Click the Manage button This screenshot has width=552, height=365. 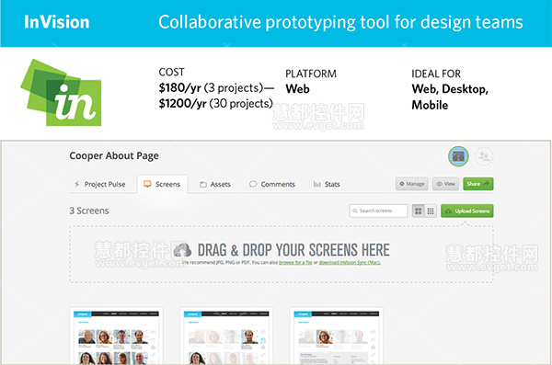coord(412,184)
